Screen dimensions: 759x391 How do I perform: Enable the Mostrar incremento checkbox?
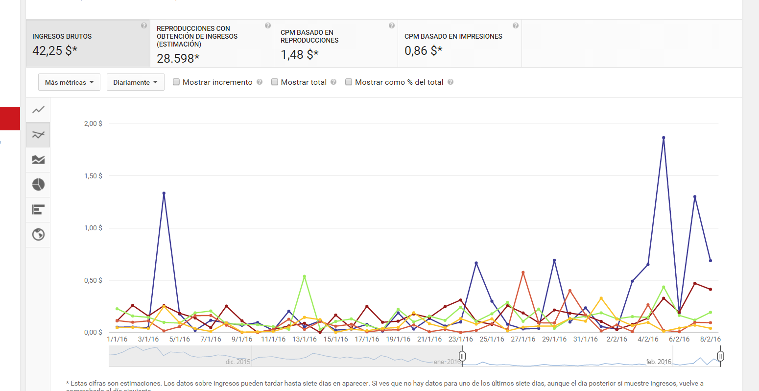pos(176,82)
